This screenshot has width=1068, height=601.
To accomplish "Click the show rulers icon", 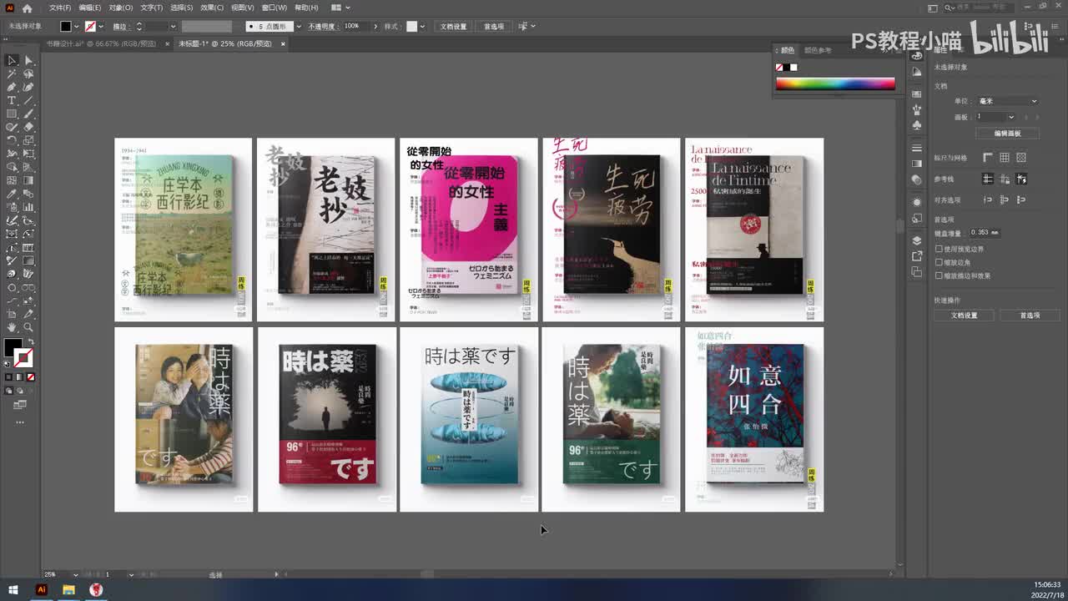I will click(988, 158).
